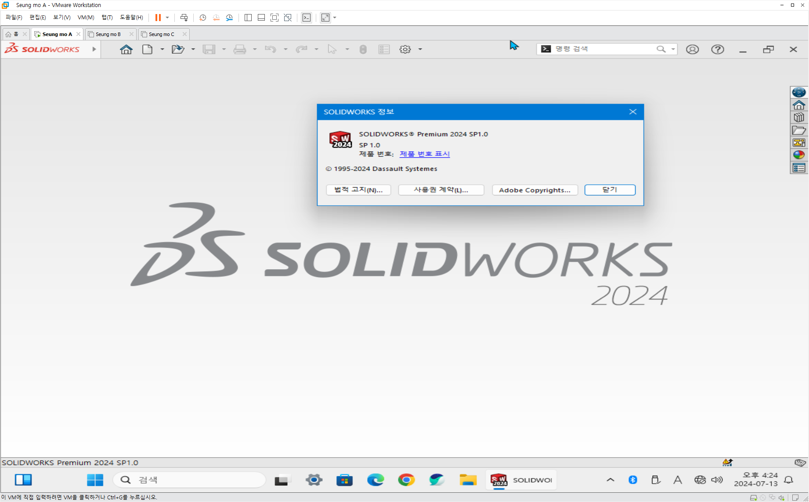The height and width of the screenshot is (502, 809).
Task: Expand the Save dropdown arrow
Action: [224, 49]
